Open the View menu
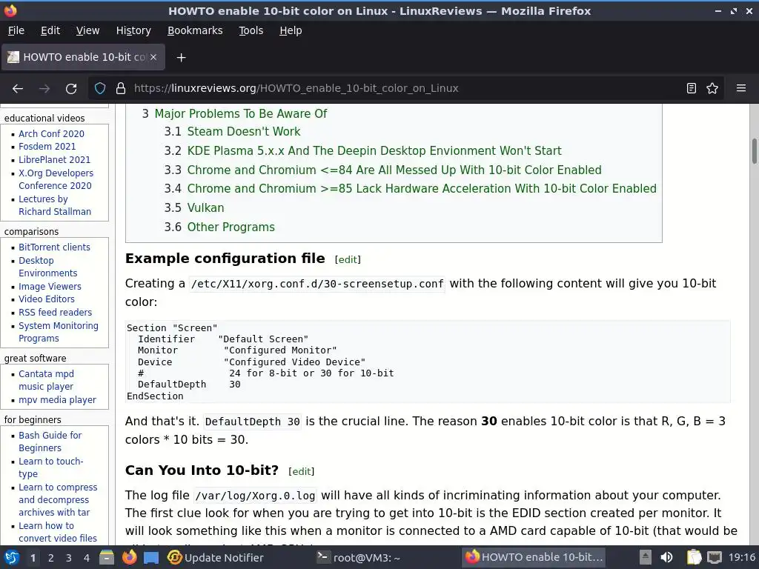Image resolution: width=759 pixels, height=569 pixels. tap(87, 30)
